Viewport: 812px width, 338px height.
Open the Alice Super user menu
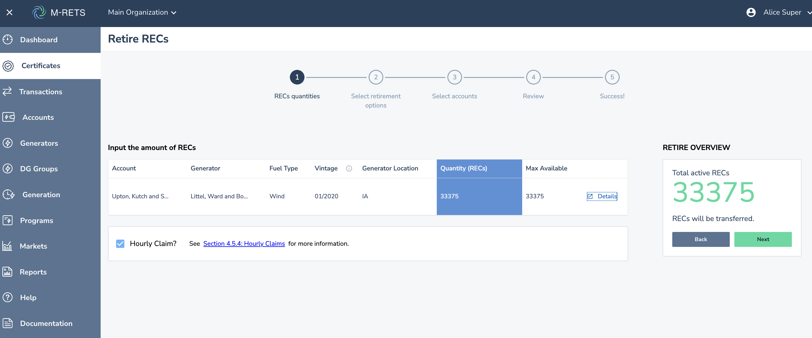coord(782,13)
